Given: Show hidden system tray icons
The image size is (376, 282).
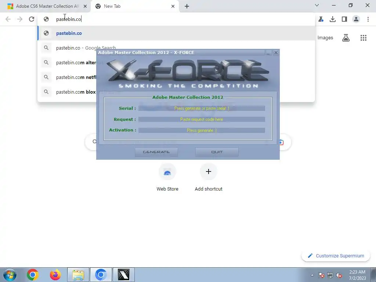Looking at the screenshot, I should (312, 275).
